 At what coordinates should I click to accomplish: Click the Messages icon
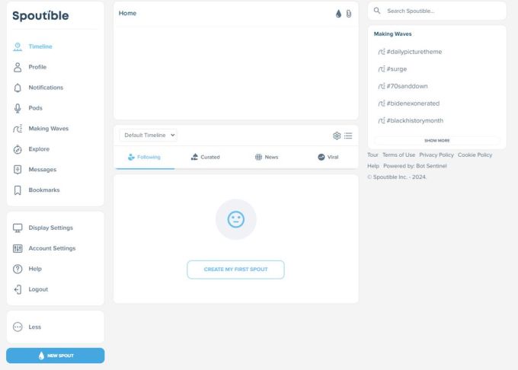pyautogui.click(x=18, y=170)
